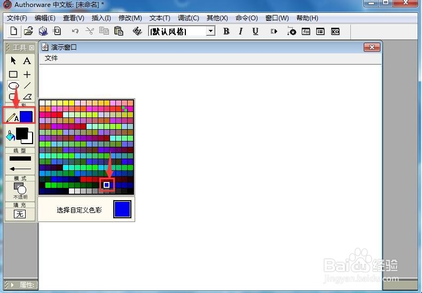The width and height of the screenshot is (422, 293).
Task: Open the 其他(X) menu
Action: coord(217,18)
